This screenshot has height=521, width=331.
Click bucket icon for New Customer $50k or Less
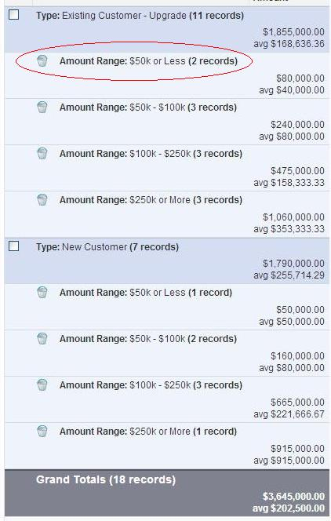point(42,292)
